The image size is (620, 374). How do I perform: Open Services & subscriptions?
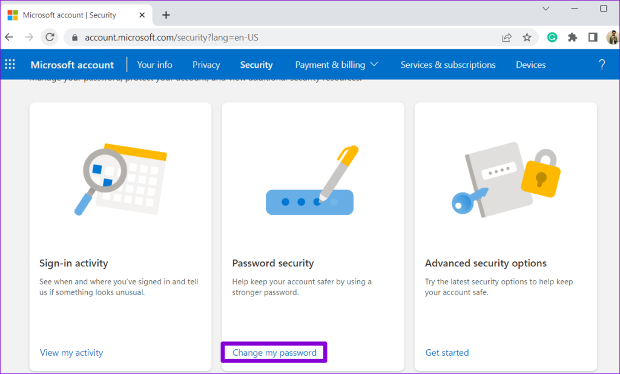pos(448,64)
